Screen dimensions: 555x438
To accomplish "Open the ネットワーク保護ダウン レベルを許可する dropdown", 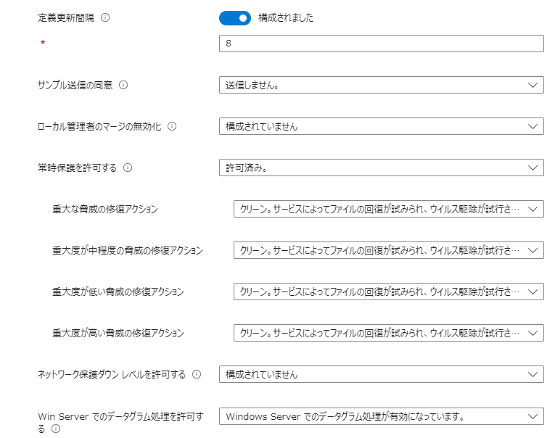I will click(x=381, y=375).
